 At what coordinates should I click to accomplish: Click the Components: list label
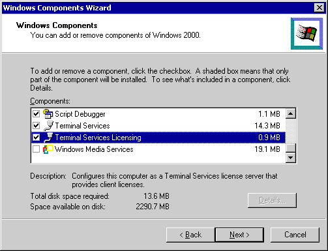pyautogui.click(x=50, y=101)
